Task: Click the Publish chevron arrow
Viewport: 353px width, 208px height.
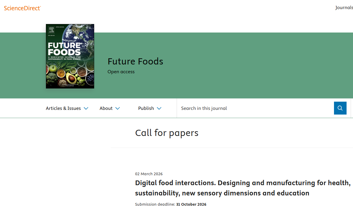Action: coord(159,108)
